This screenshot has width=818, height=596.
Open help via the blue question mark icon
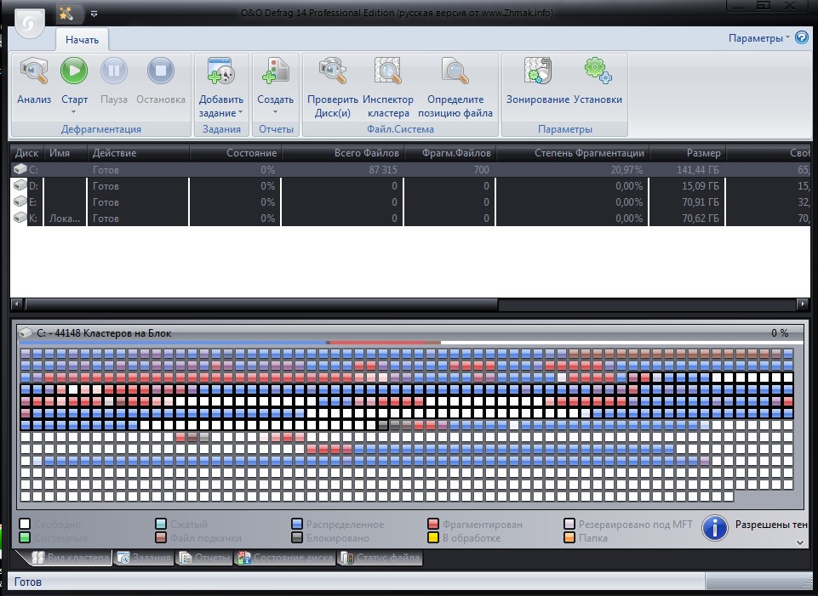click(x=802, y=38)
